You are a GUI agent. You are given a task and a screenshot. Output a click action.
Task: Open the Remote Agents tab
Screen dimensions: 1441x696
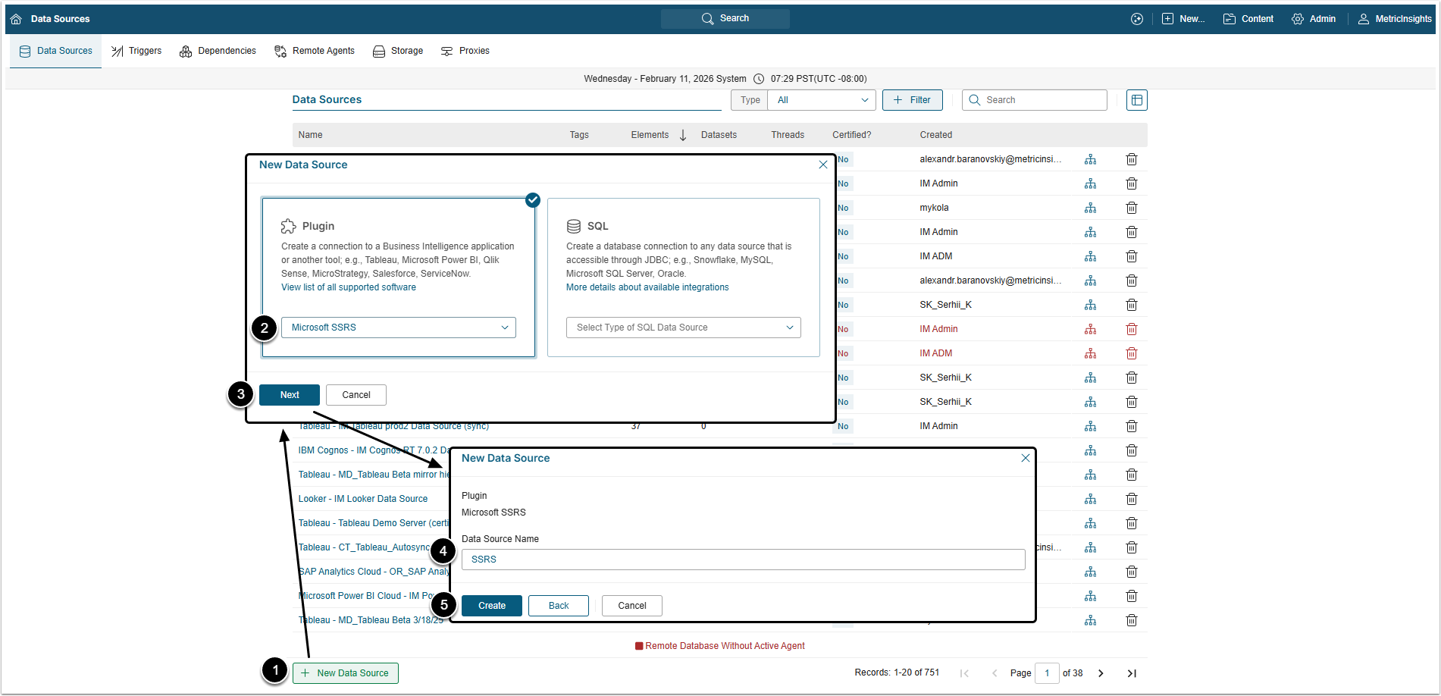pyautogui.click(x=315, y=51)
